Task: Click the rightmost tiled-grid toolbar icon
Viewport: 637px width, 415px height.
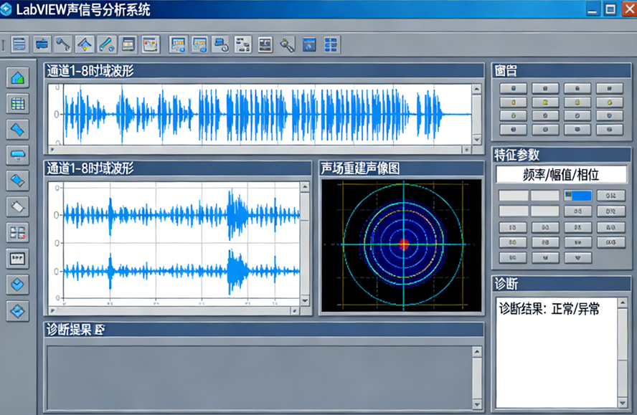Action: tap(331, 44)
